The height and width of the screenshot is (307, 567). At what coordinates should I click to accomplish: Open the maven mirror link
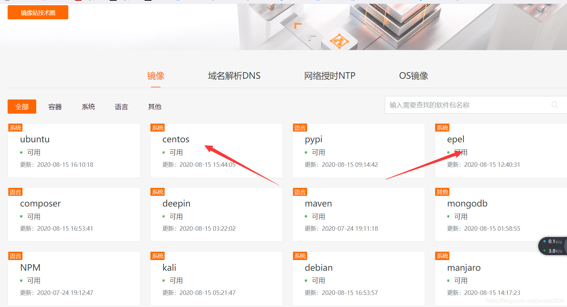(x=319, y=203)
